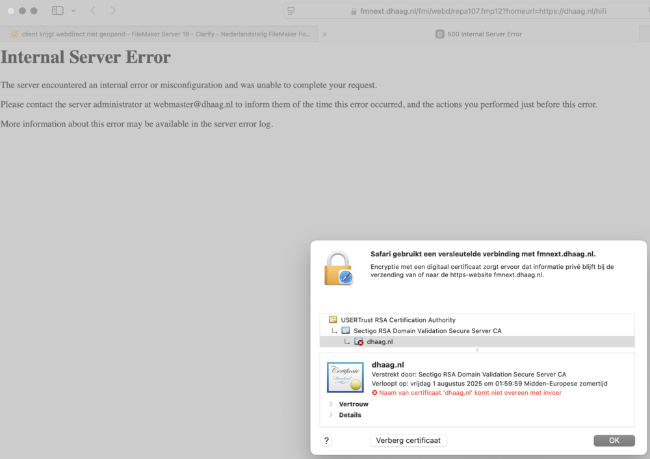Click the question mark help button

(x=326, y=441)
